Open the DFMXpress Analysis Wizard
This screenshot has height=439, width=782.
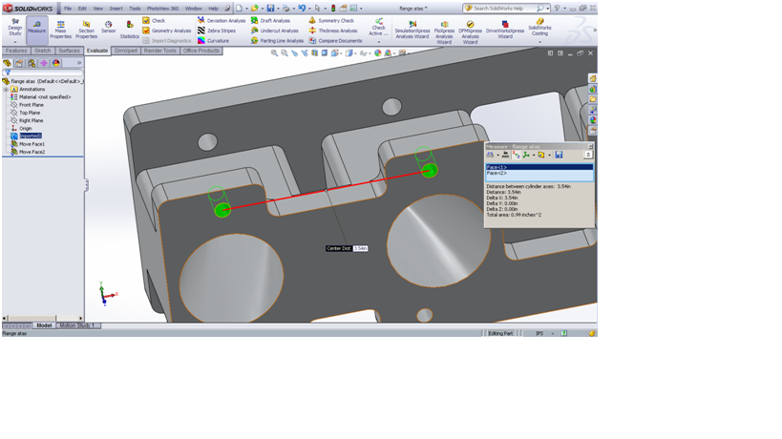470,29
